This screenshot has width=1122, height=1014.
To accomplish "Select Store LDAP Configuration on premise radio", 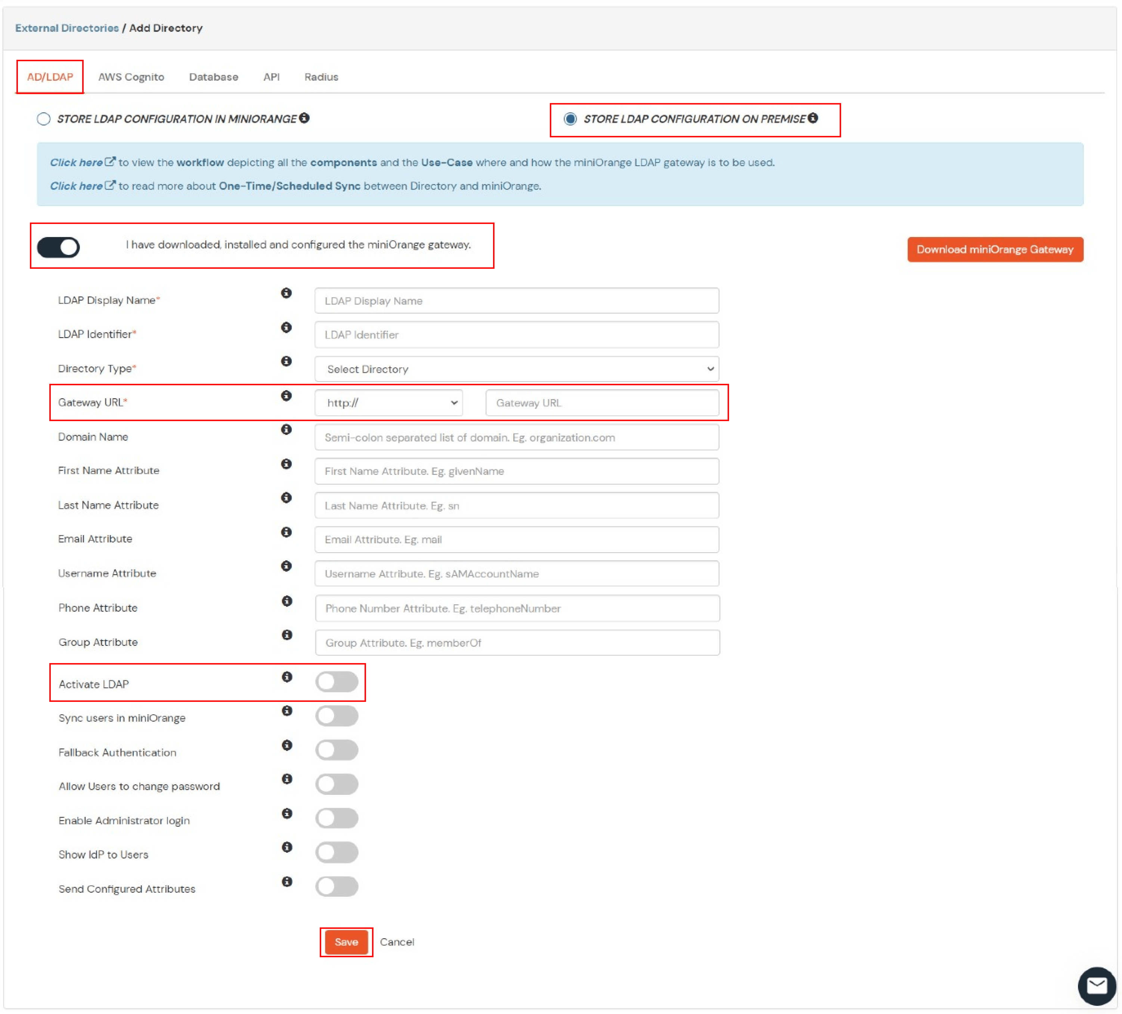I will (570, 119).
